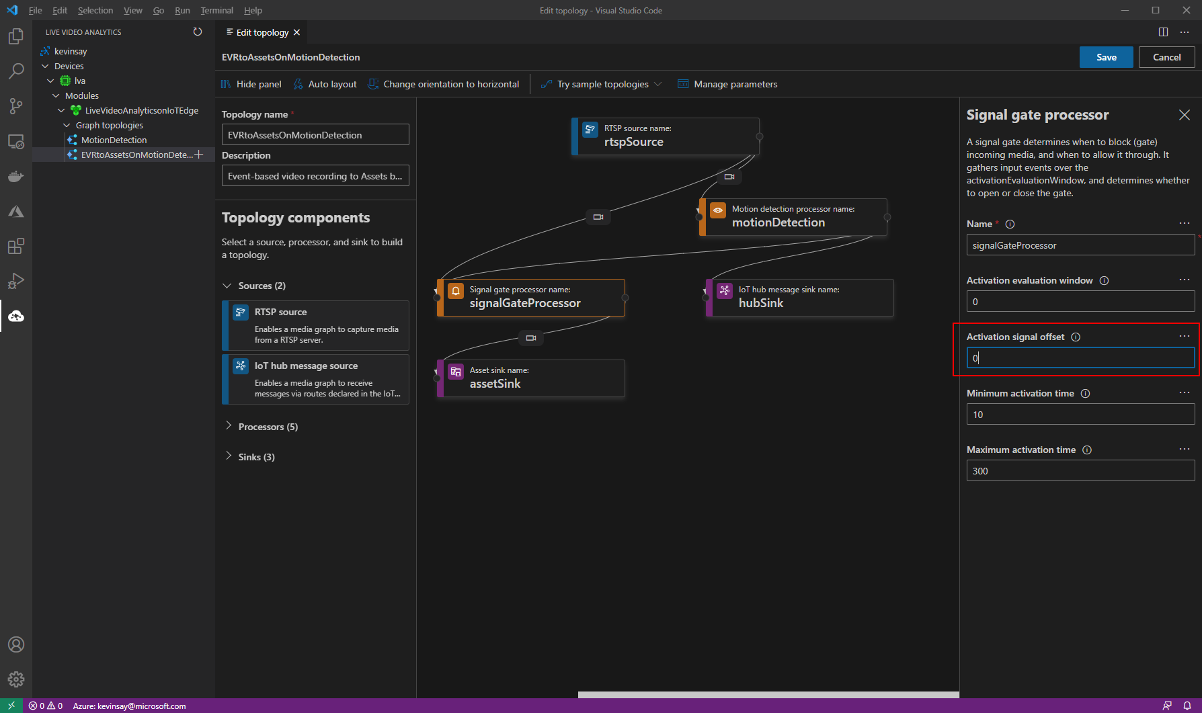The image size is (1202, 713).
Task: Collapse the Devices tree node
Action: tap(46, 66)
